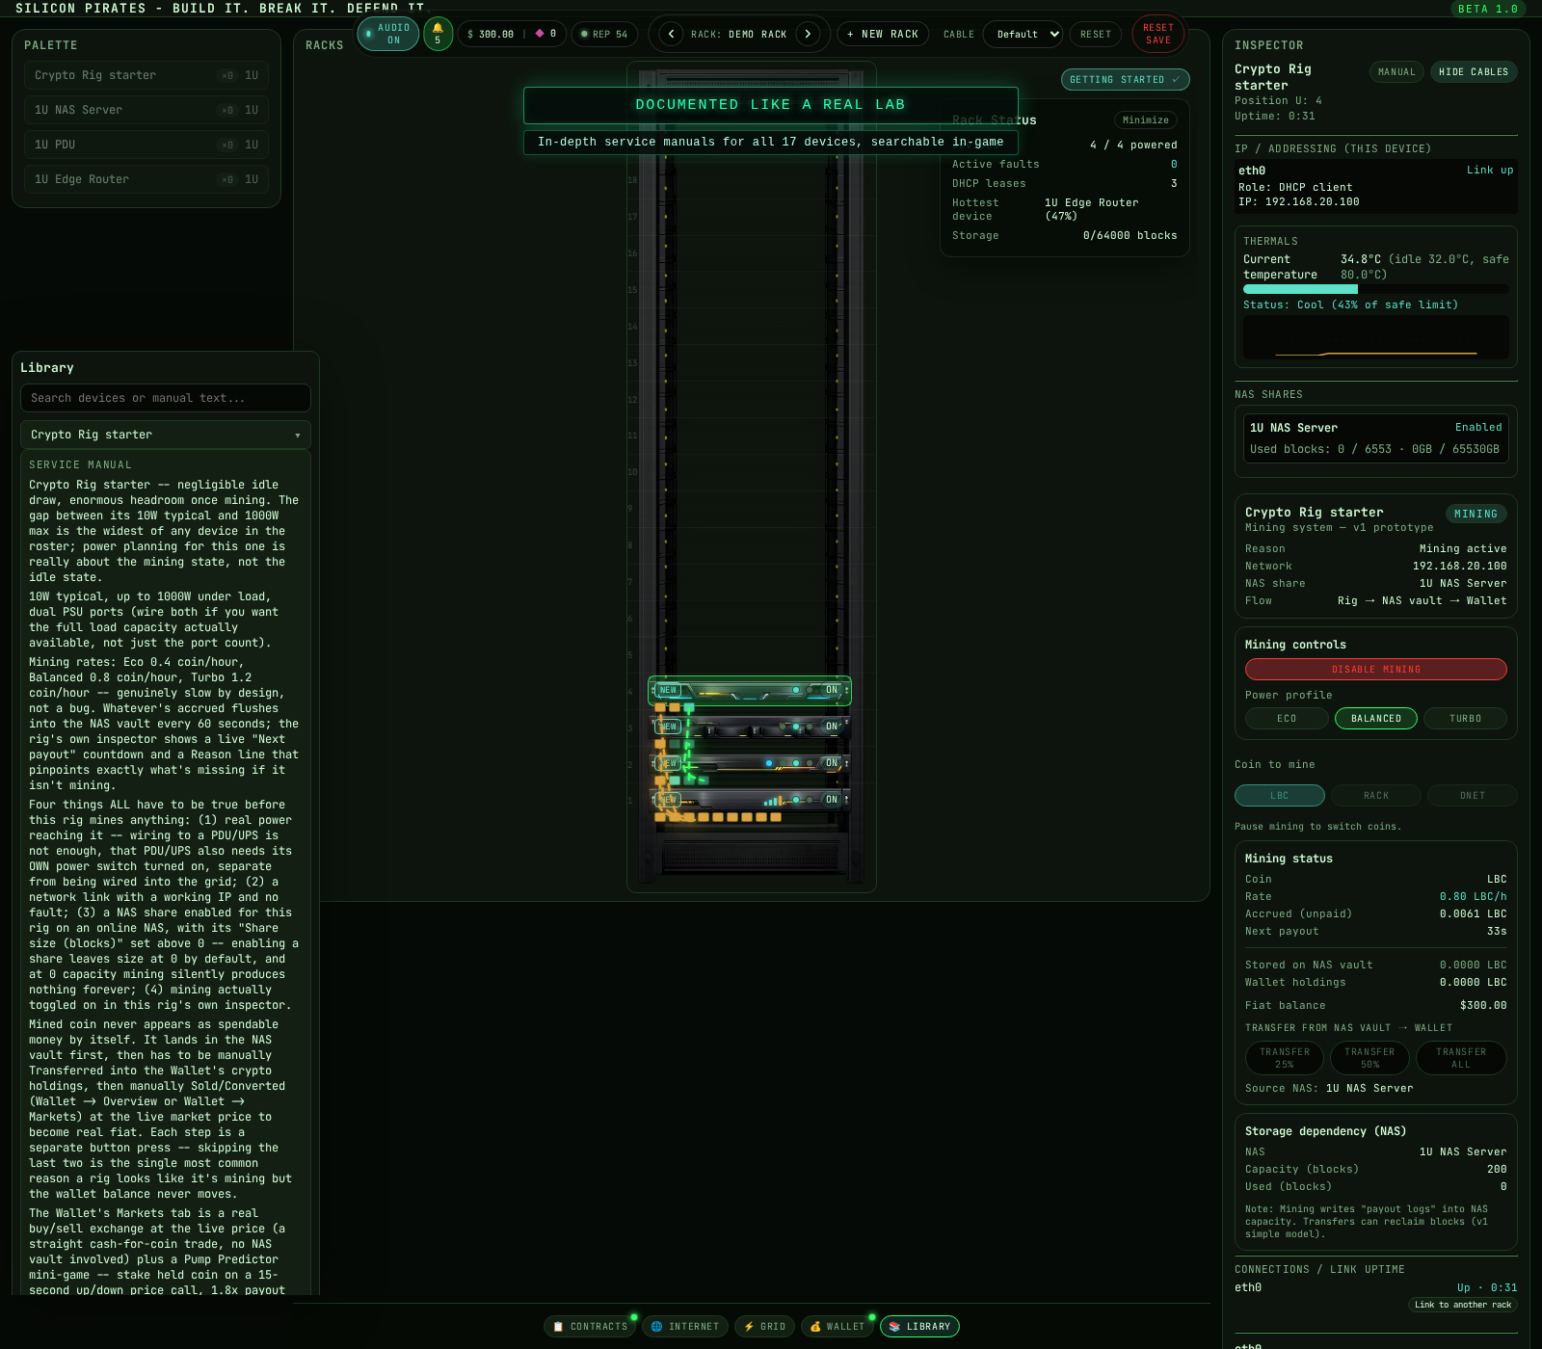The height and width of the screenshot is (1349, 1542).
Task: Click the 4 / 4 powered rack status value
Action: (x=1133, y=145)
